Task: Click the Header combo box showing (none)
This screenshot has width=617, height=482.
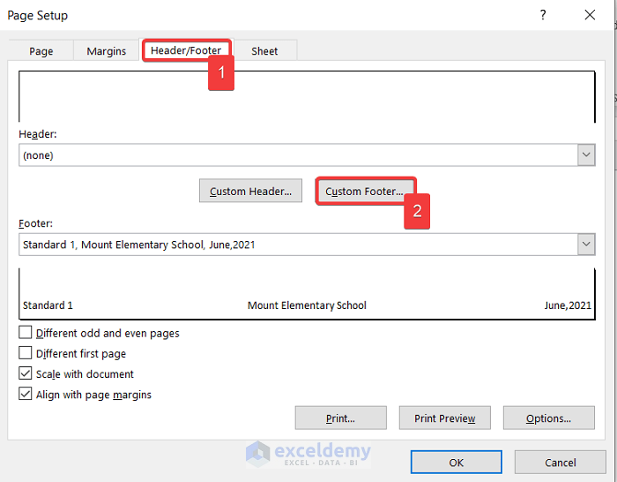Action: click(307, 154)
